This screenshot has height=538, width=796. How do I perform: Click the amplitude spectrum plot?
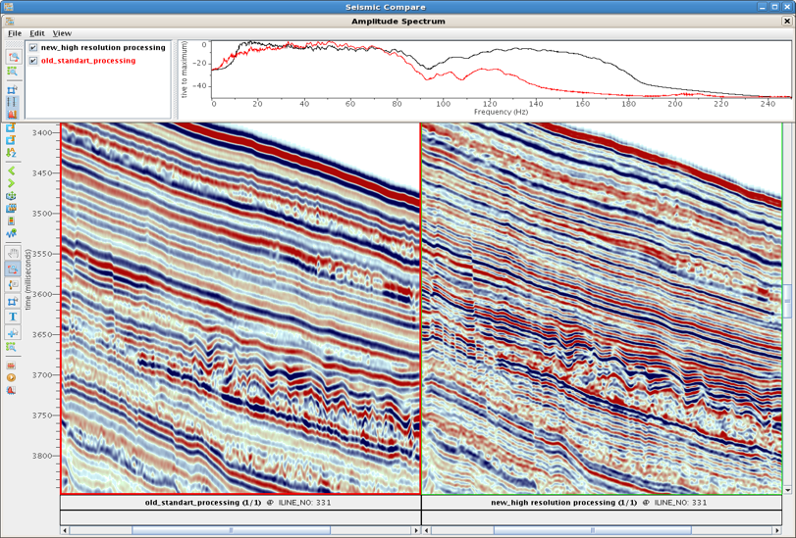click(x=501, y=70)
